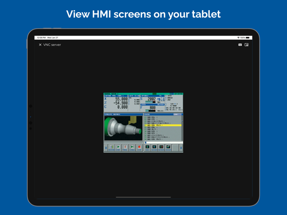Close the VNC server view

[40, 45]
